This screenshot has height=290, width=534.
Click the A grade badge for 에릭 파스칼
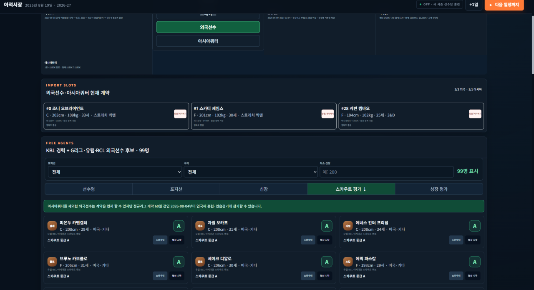475,262
